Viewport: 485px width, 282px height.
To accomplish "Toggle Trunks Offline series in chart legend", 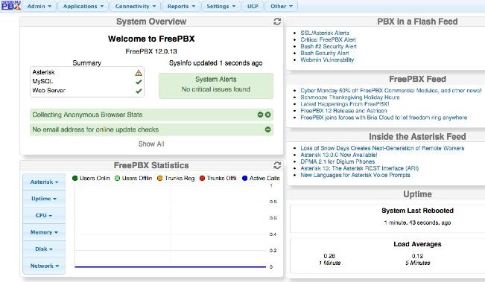I will click(x=218, y=179).
